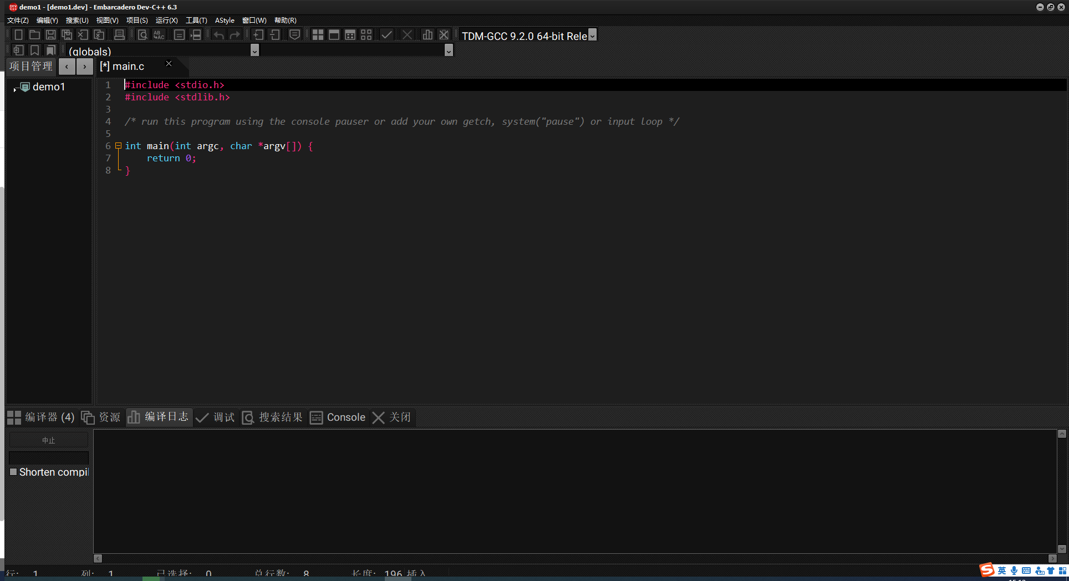1069x581 pixels.
Task: Click the Close All files icon
Action: pyautogui.click(x=99, y=35)
